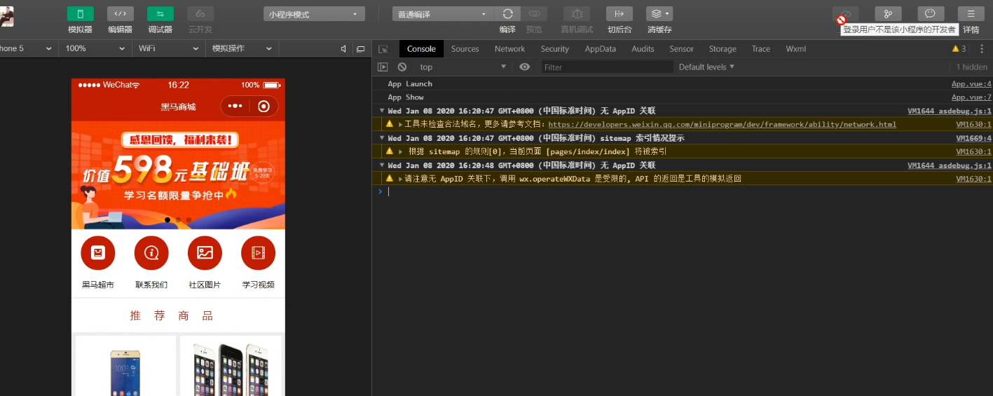Click the inspect element selector icon

point(383,49)
